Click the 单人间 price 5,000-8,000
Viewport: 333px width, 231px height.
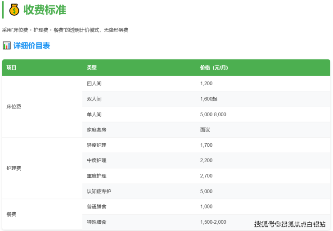coord(213,114)
